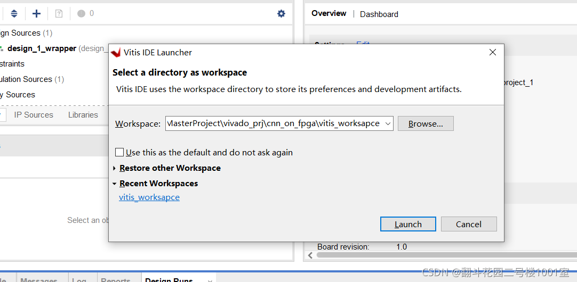Click the grayed question-mark document icon
Image resolution: width=577 pixels, height=282 pixels.
click(59, 14)
